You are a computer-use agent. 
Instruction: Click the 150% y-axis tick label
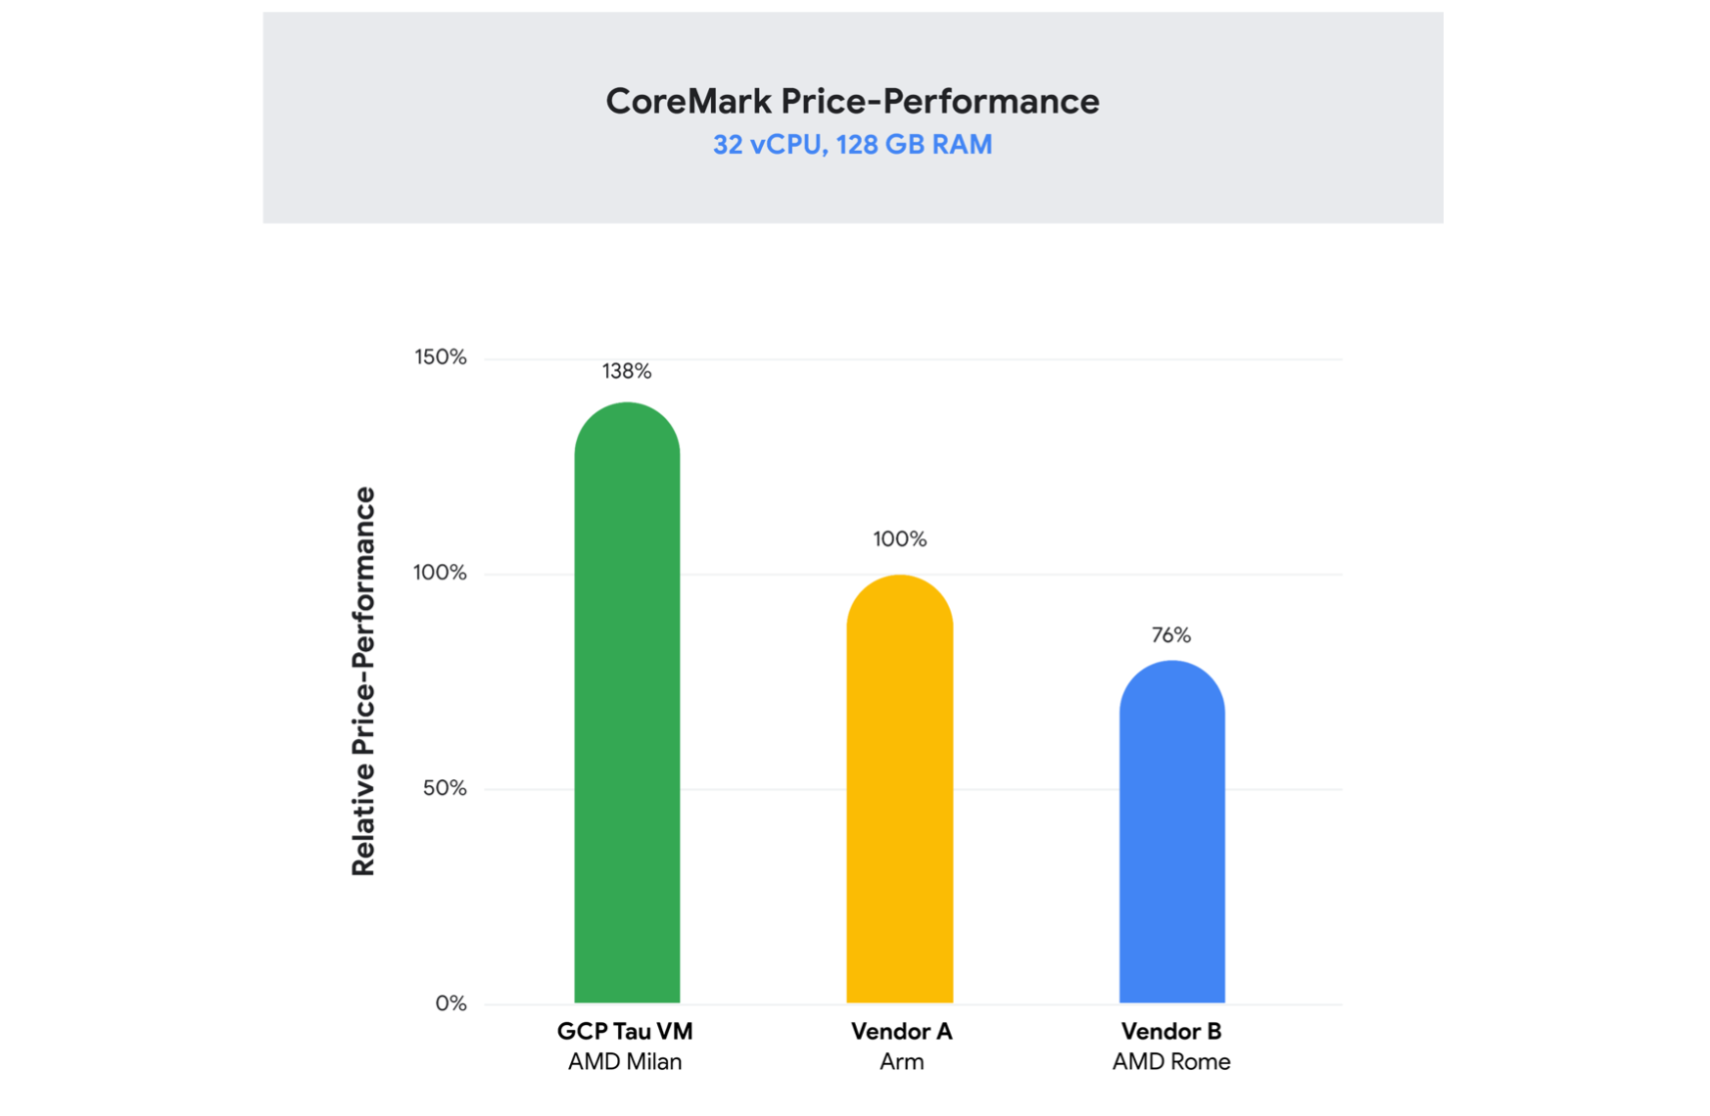(x=440, y=357)
